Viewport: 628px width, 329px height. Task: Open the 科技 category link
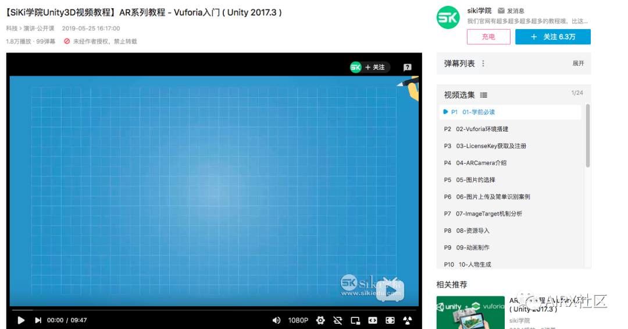point(12,29)
